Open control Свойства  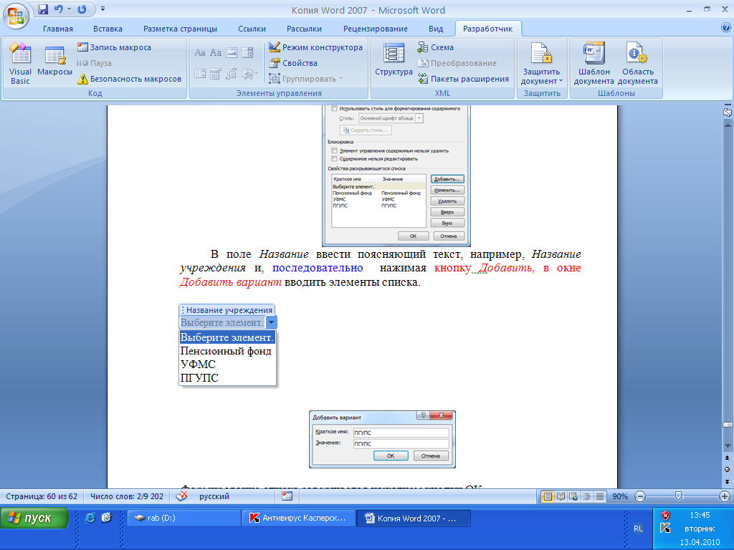tap(293, 63)
